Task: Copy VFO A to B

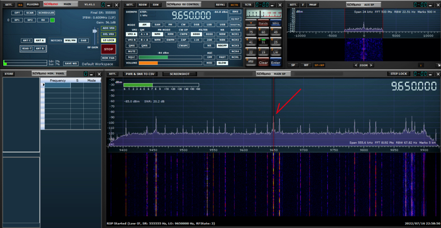Action: 145,34
